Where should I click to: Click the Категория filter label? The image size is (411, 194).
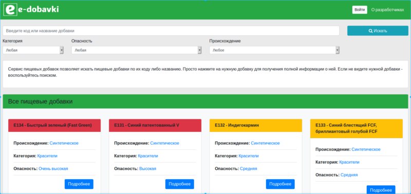(12, 41)
